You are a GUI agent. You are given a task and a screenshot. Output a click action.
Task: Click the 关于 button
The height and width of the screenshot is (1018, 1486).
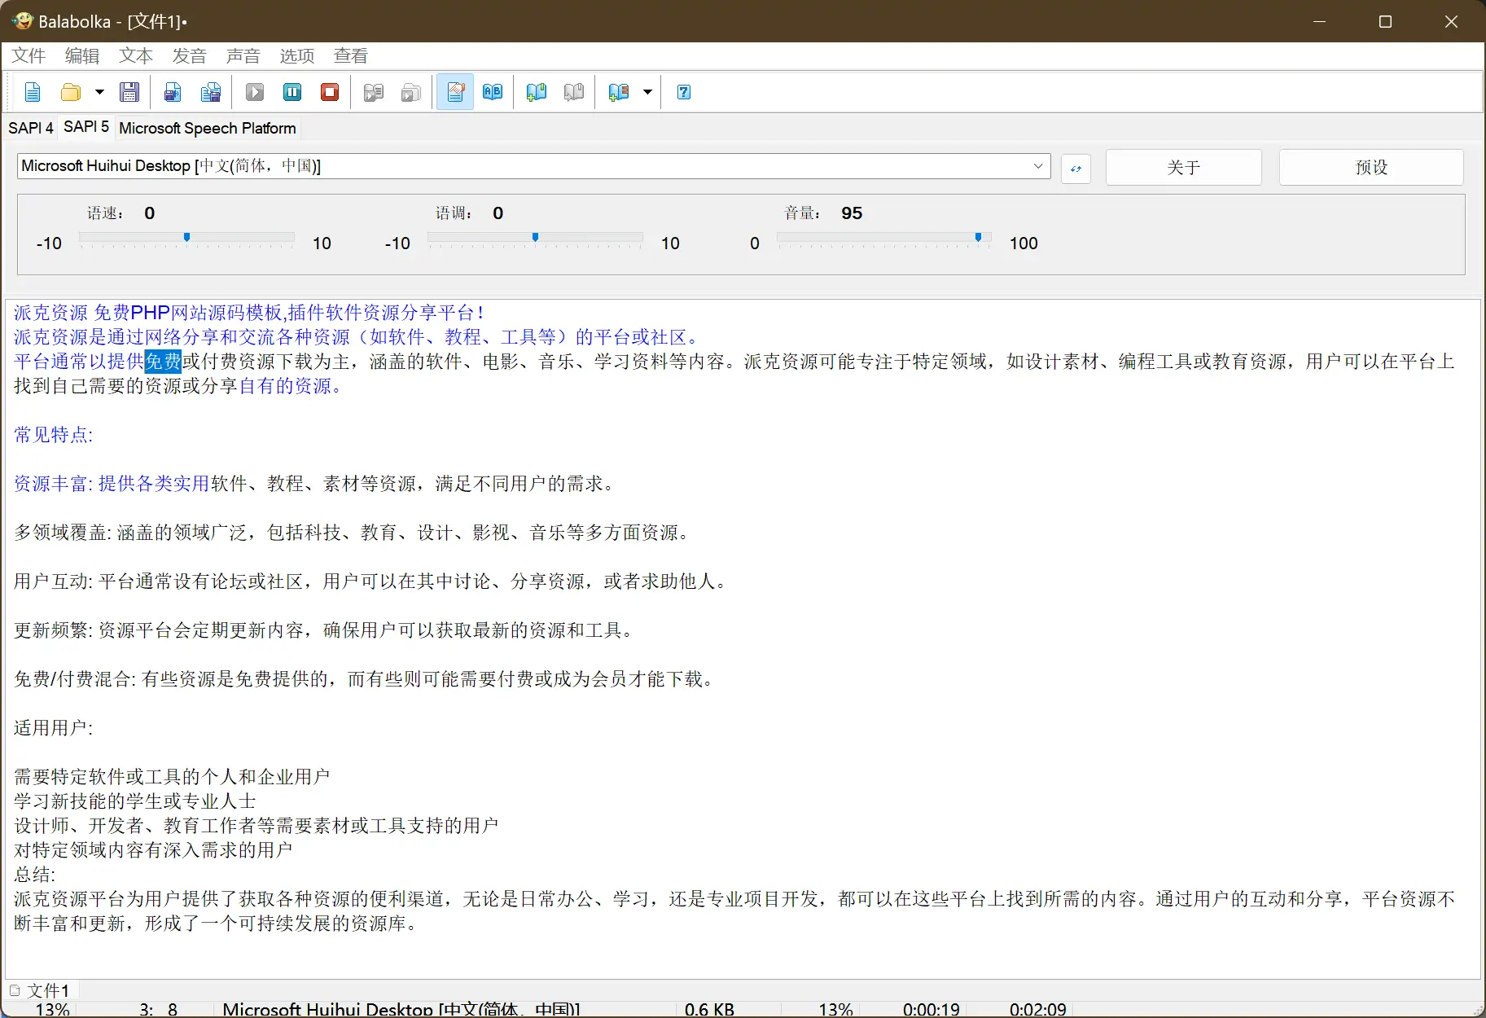(1184, 167)
